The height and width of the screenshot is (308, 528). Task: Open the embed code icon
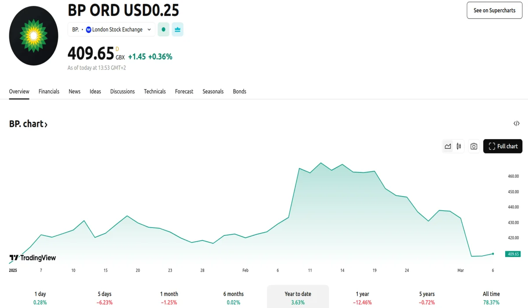pos(517,124)
